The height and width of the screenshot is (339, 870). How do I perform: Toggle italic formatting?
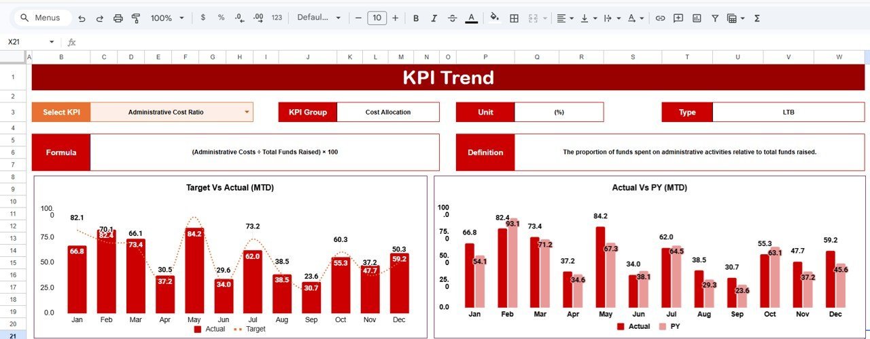point(434,18)
